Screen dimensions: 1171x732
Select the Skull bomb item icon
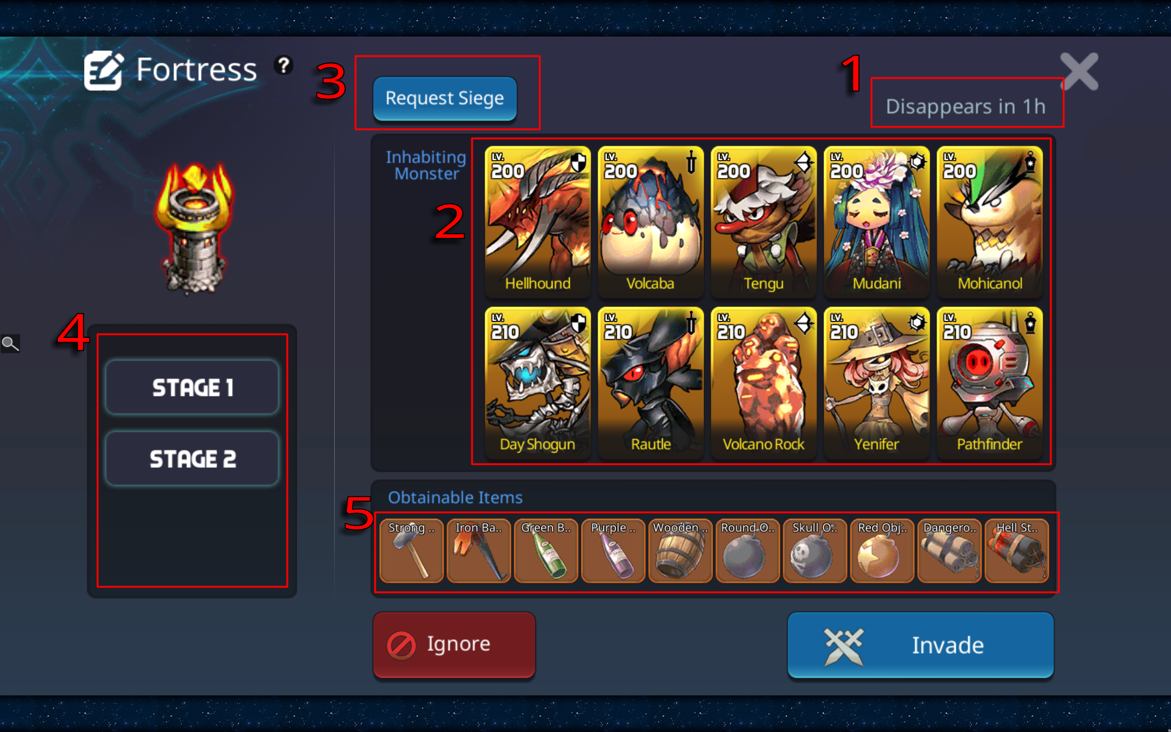815,550
